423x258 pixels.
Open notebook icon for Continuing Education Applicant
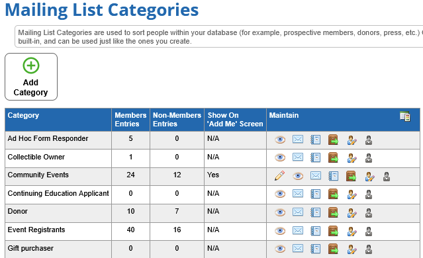315,194
